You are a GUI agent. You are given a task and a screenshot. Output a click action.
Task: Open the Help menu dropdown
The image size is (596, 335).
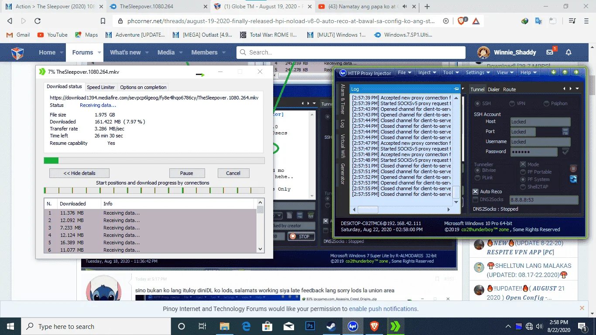coord(529,72)
